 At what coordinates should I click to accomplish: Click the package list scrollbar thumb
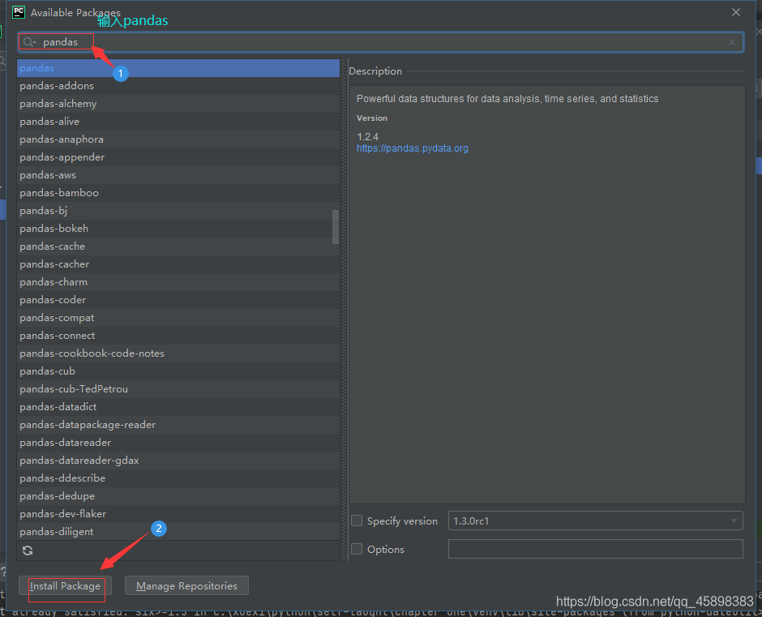[x=336, y=227]
